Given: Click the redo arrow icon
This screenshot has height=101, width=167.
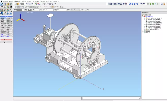Looking at the screenshot, I should pos(144,4).
